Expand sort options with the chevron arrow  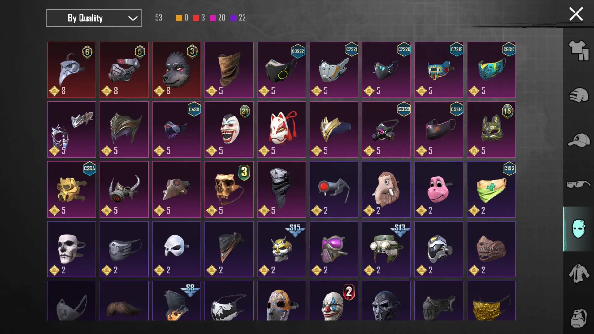(x=133, y=18)
